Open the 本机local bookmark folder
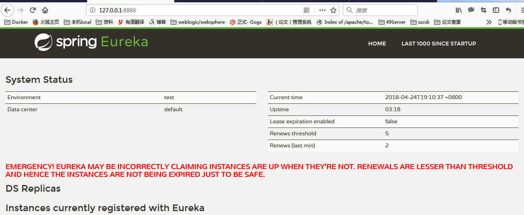524x215 pixels. tap(77, 22)
